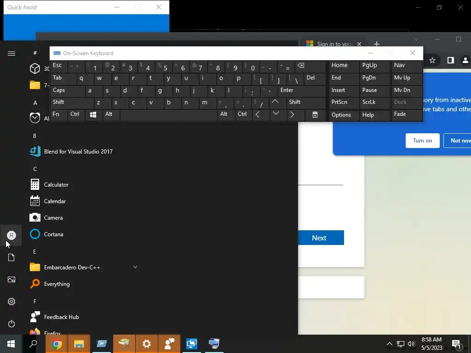Open taskbar Search magnifier
Screen dimensions: 471x353
pos(33,344)
